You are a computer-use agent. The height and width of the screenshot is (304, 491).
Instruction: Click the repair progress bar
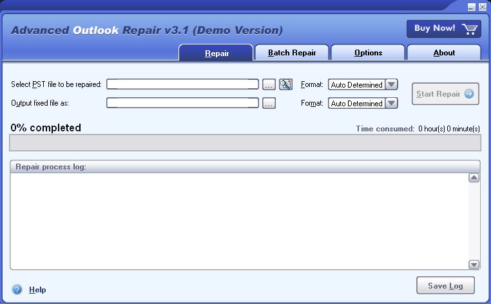246,143
